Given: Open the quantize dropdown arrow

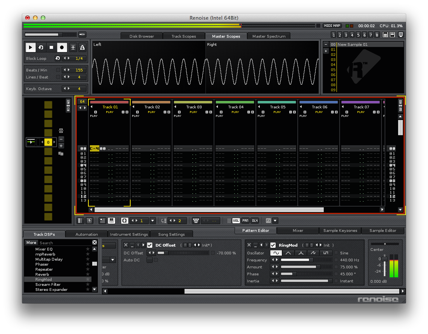Looking at the screenshot, I should click(x=153, y=221).
